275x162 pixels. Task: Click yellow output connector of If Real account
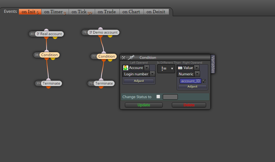tap(55, 37)
